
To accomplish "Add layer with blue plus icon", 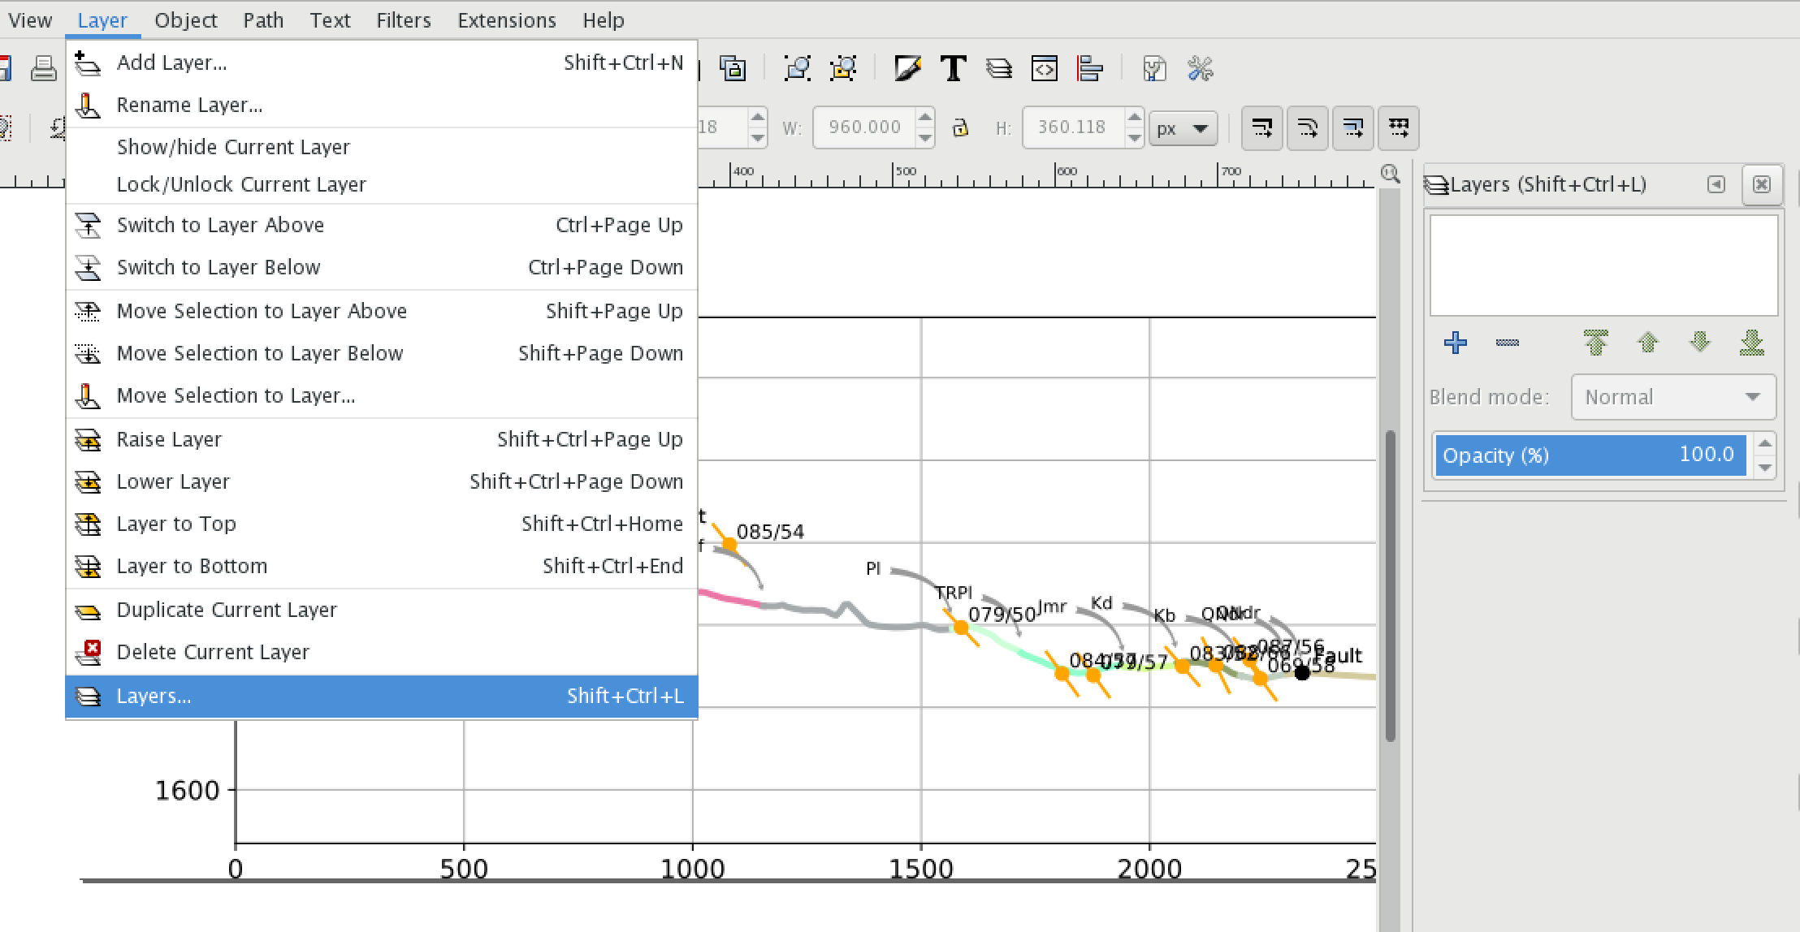I will [x=1455, y=343].
